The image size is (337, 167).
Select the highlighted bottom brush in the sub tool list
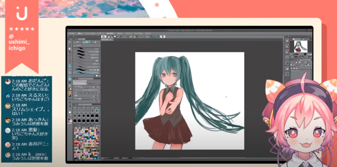(x=86, y=73)
